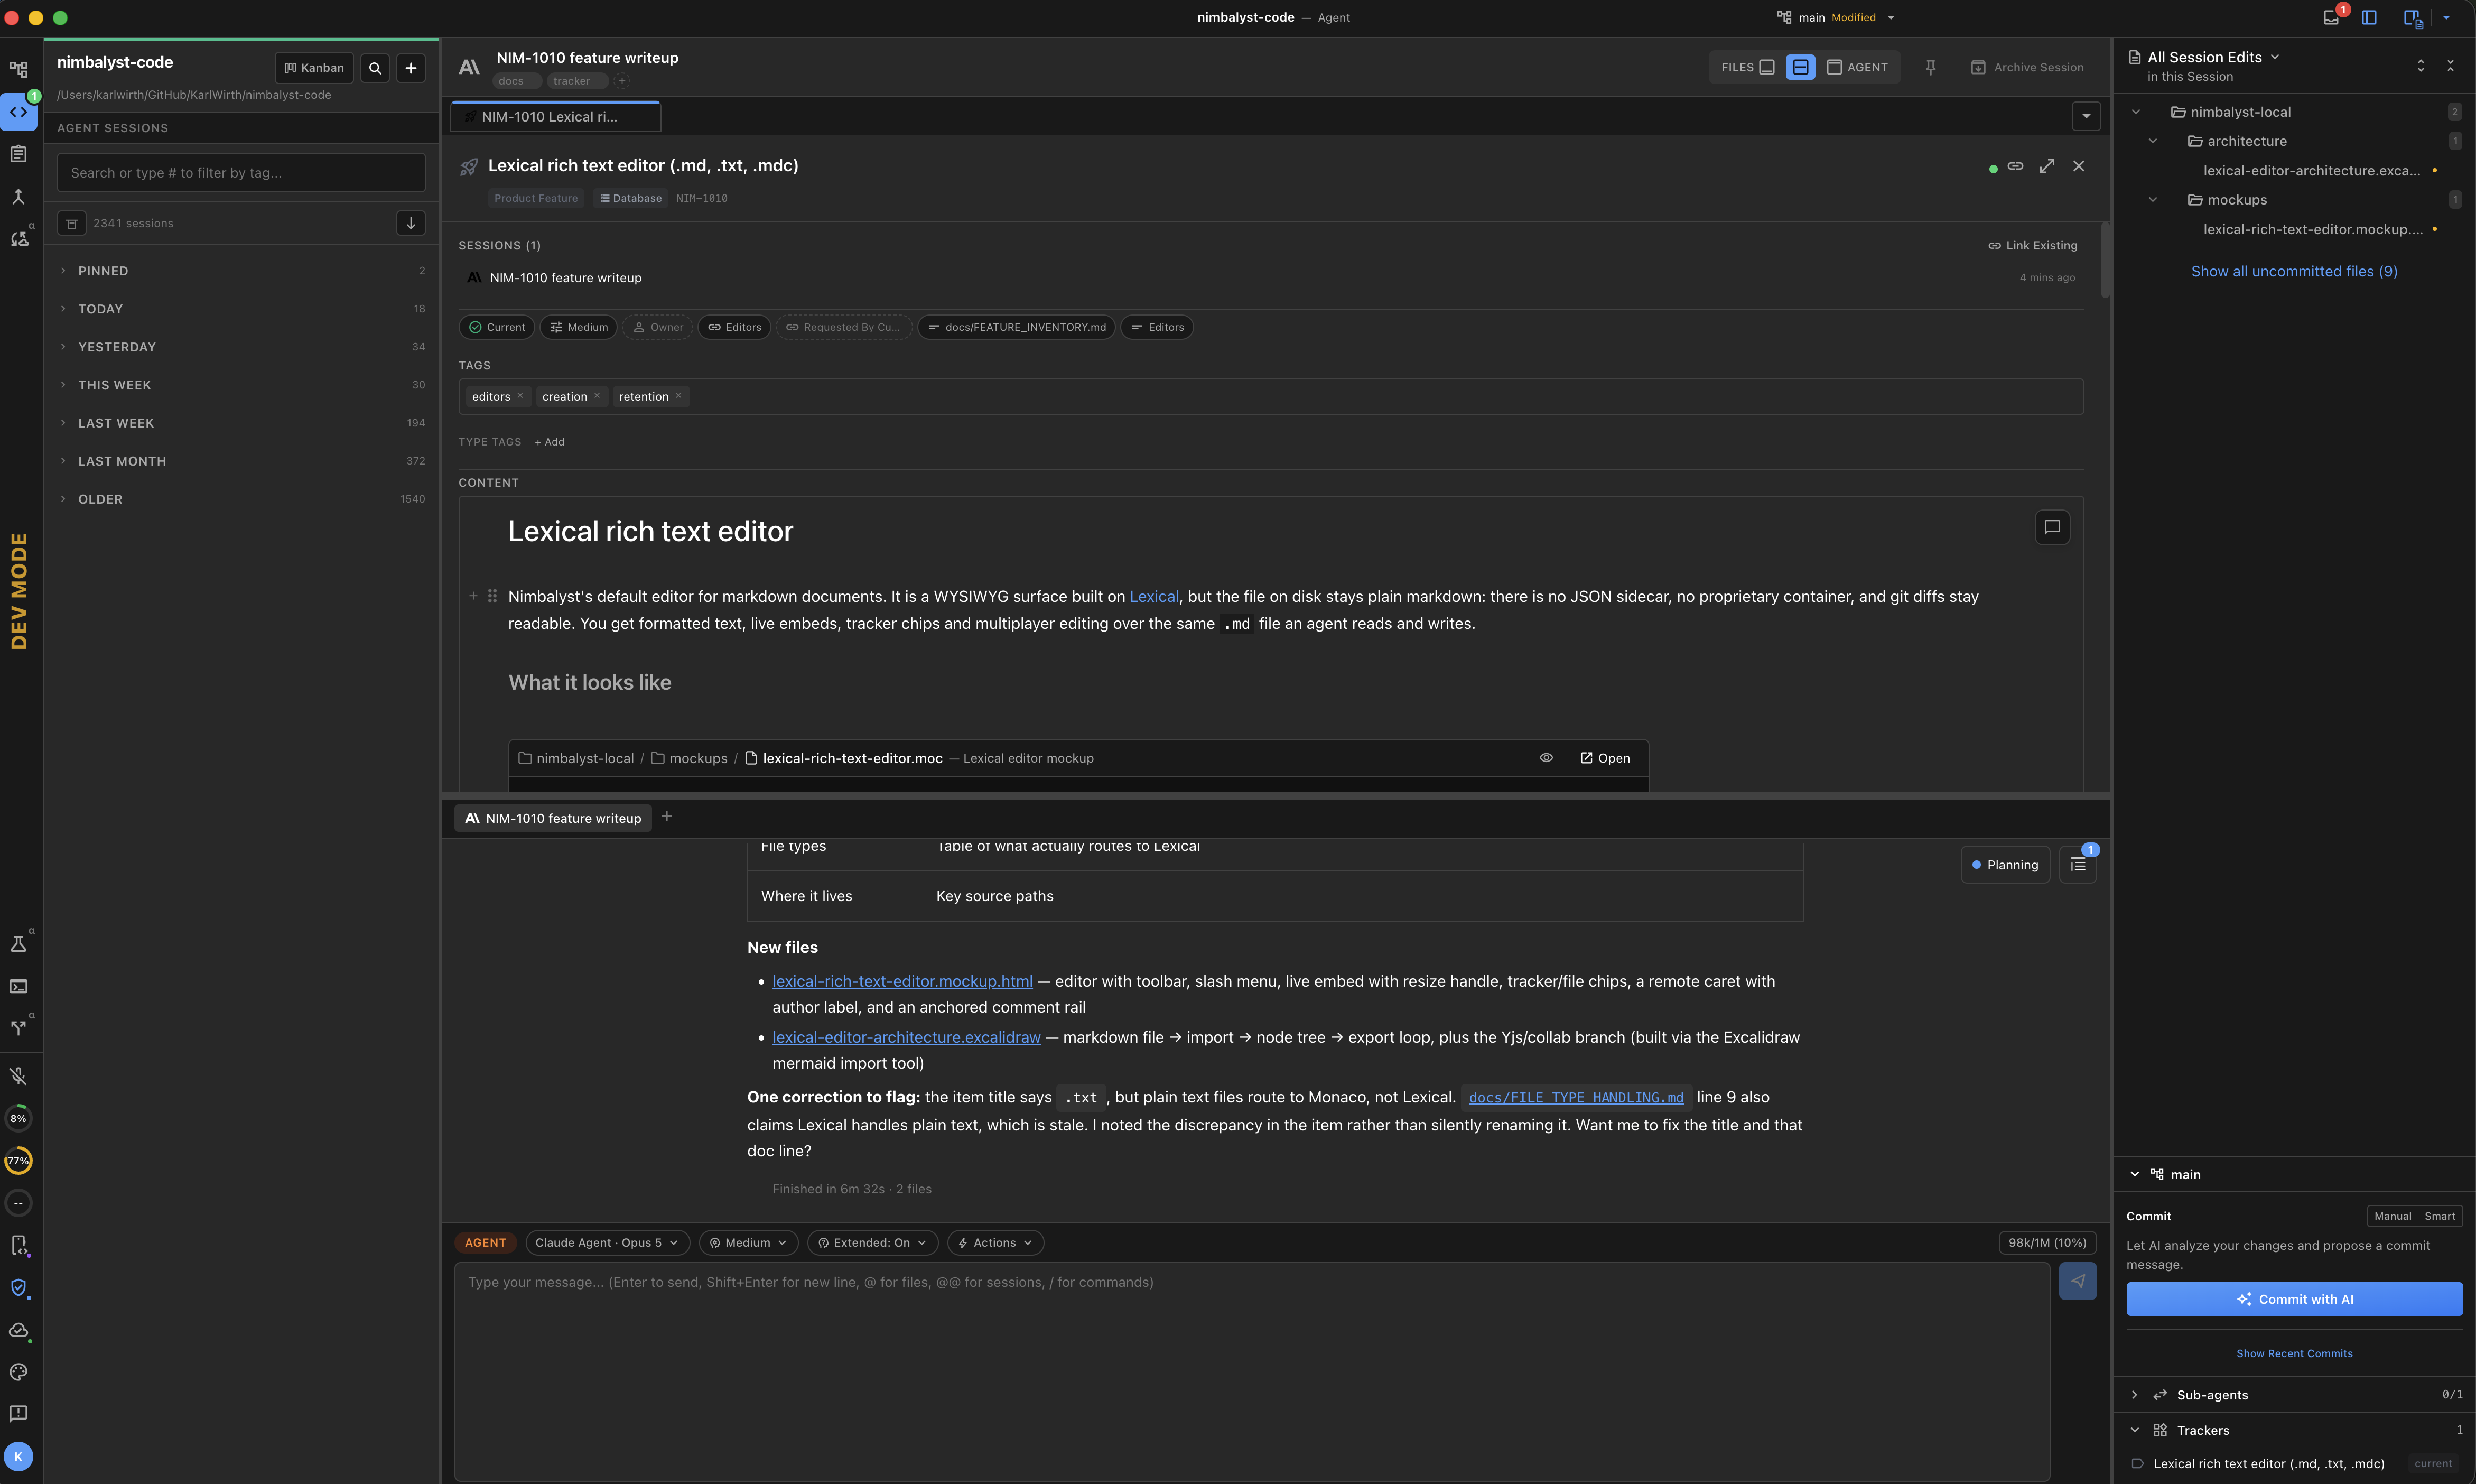This screenshot has width=2476, height=1484.
Task: Create new session with plus icon
Action: pyautogui.click(x=411, y=68)
